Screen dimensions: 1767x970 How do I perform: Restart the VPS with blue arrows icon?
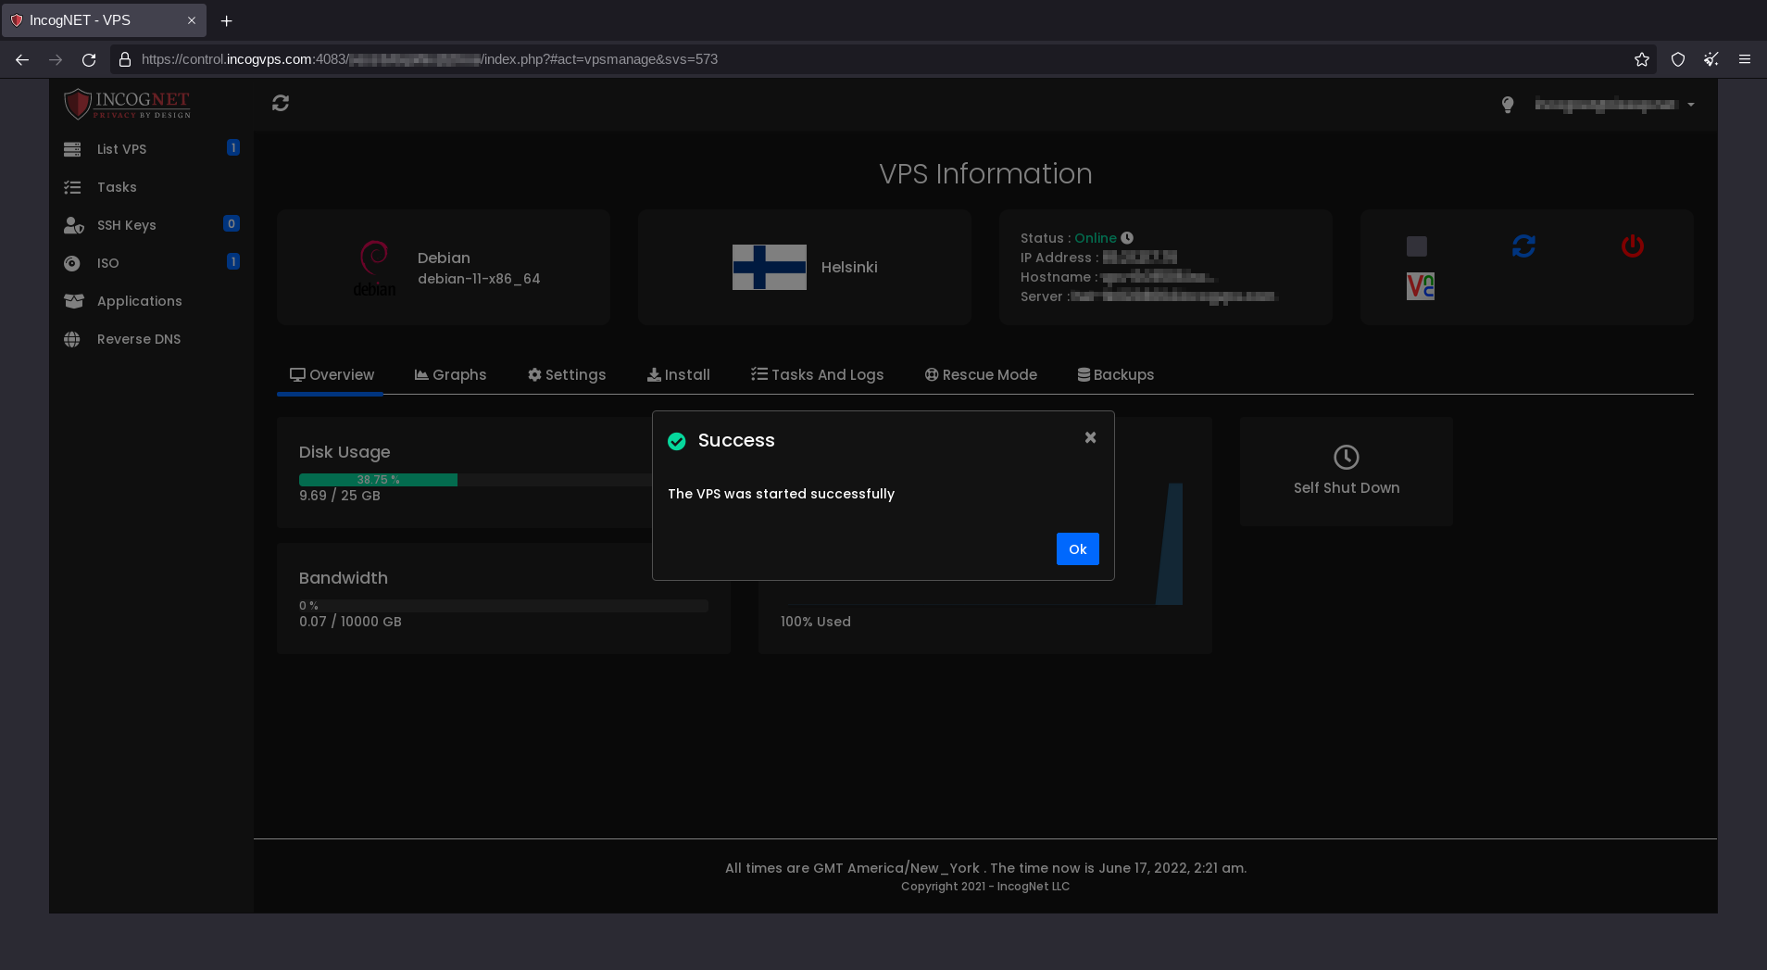1523,246
